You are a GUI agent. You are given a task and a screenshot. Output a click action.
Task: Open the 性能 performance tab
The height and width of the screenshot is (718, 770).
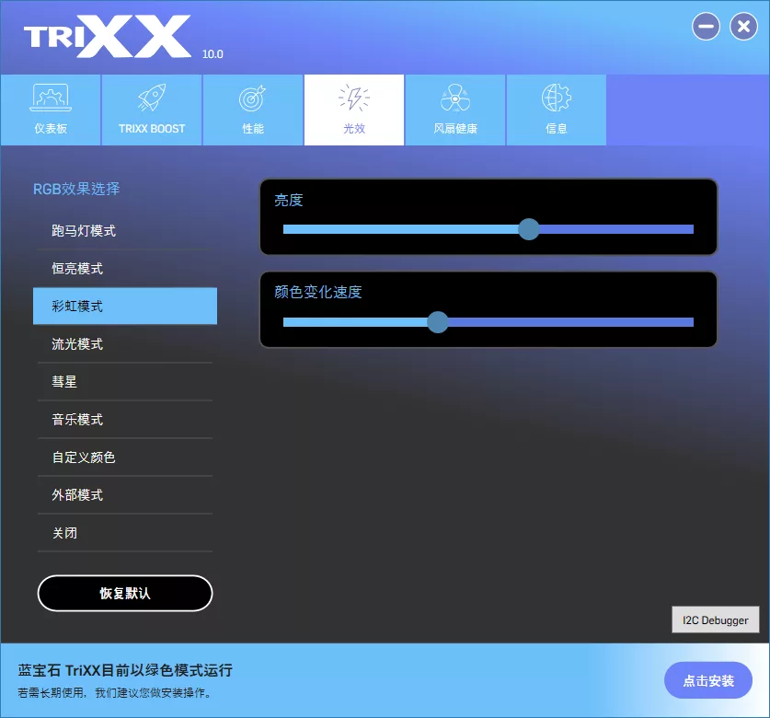pos(253,110)
